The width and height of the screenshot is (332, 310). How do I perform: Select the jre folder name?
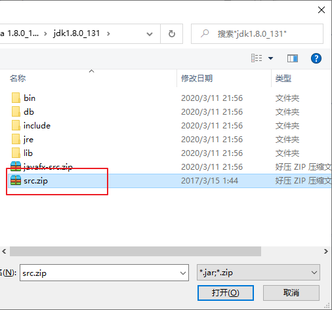pyautogui.click(x=28, y=140)
